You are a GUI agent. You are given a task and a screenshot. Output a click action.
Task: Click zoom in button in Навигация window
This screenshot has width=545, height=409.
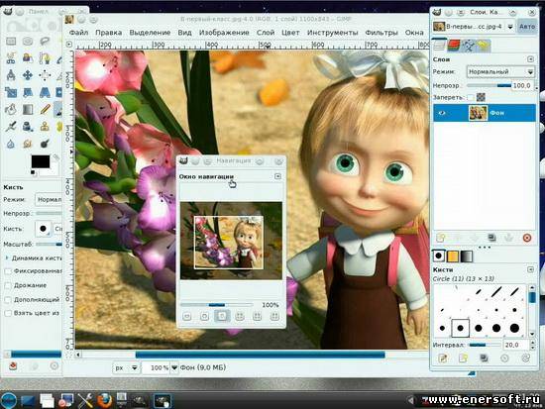[x=204, y=316]
